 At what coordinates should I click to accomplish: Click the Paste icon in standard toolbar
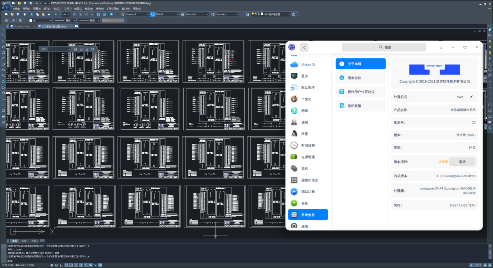click(x=43, y=14)
